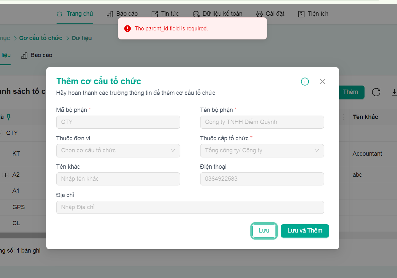Viewport: 397px width, 278px height.
Task: Open the Báo cáo top menu
Action: click(122, 14)
